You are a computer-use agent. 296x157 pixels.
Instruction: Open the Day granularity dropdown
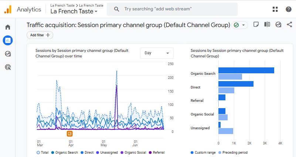tap(157, 53)
